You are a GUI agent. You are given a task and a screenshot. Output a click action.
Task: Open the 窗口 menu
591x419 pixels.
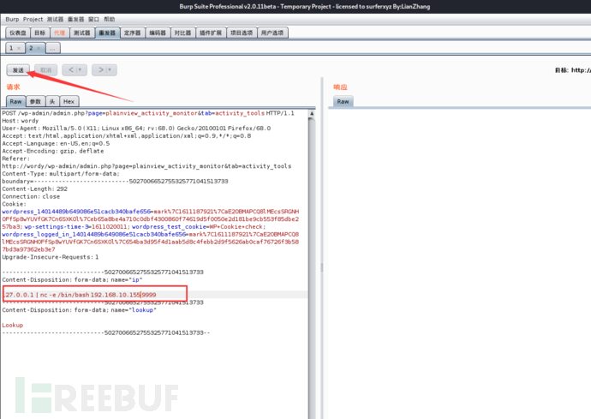(x=93, y=19)
